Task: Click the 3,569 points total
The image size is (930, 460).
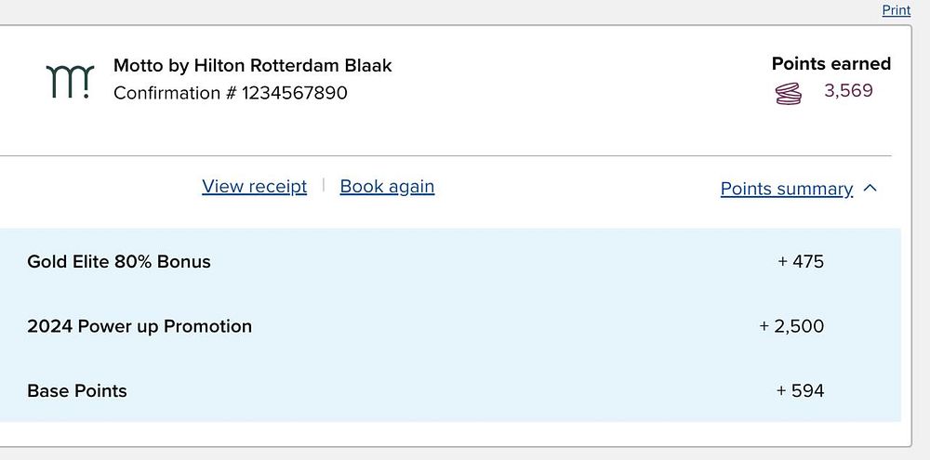Action: point(848,91)
